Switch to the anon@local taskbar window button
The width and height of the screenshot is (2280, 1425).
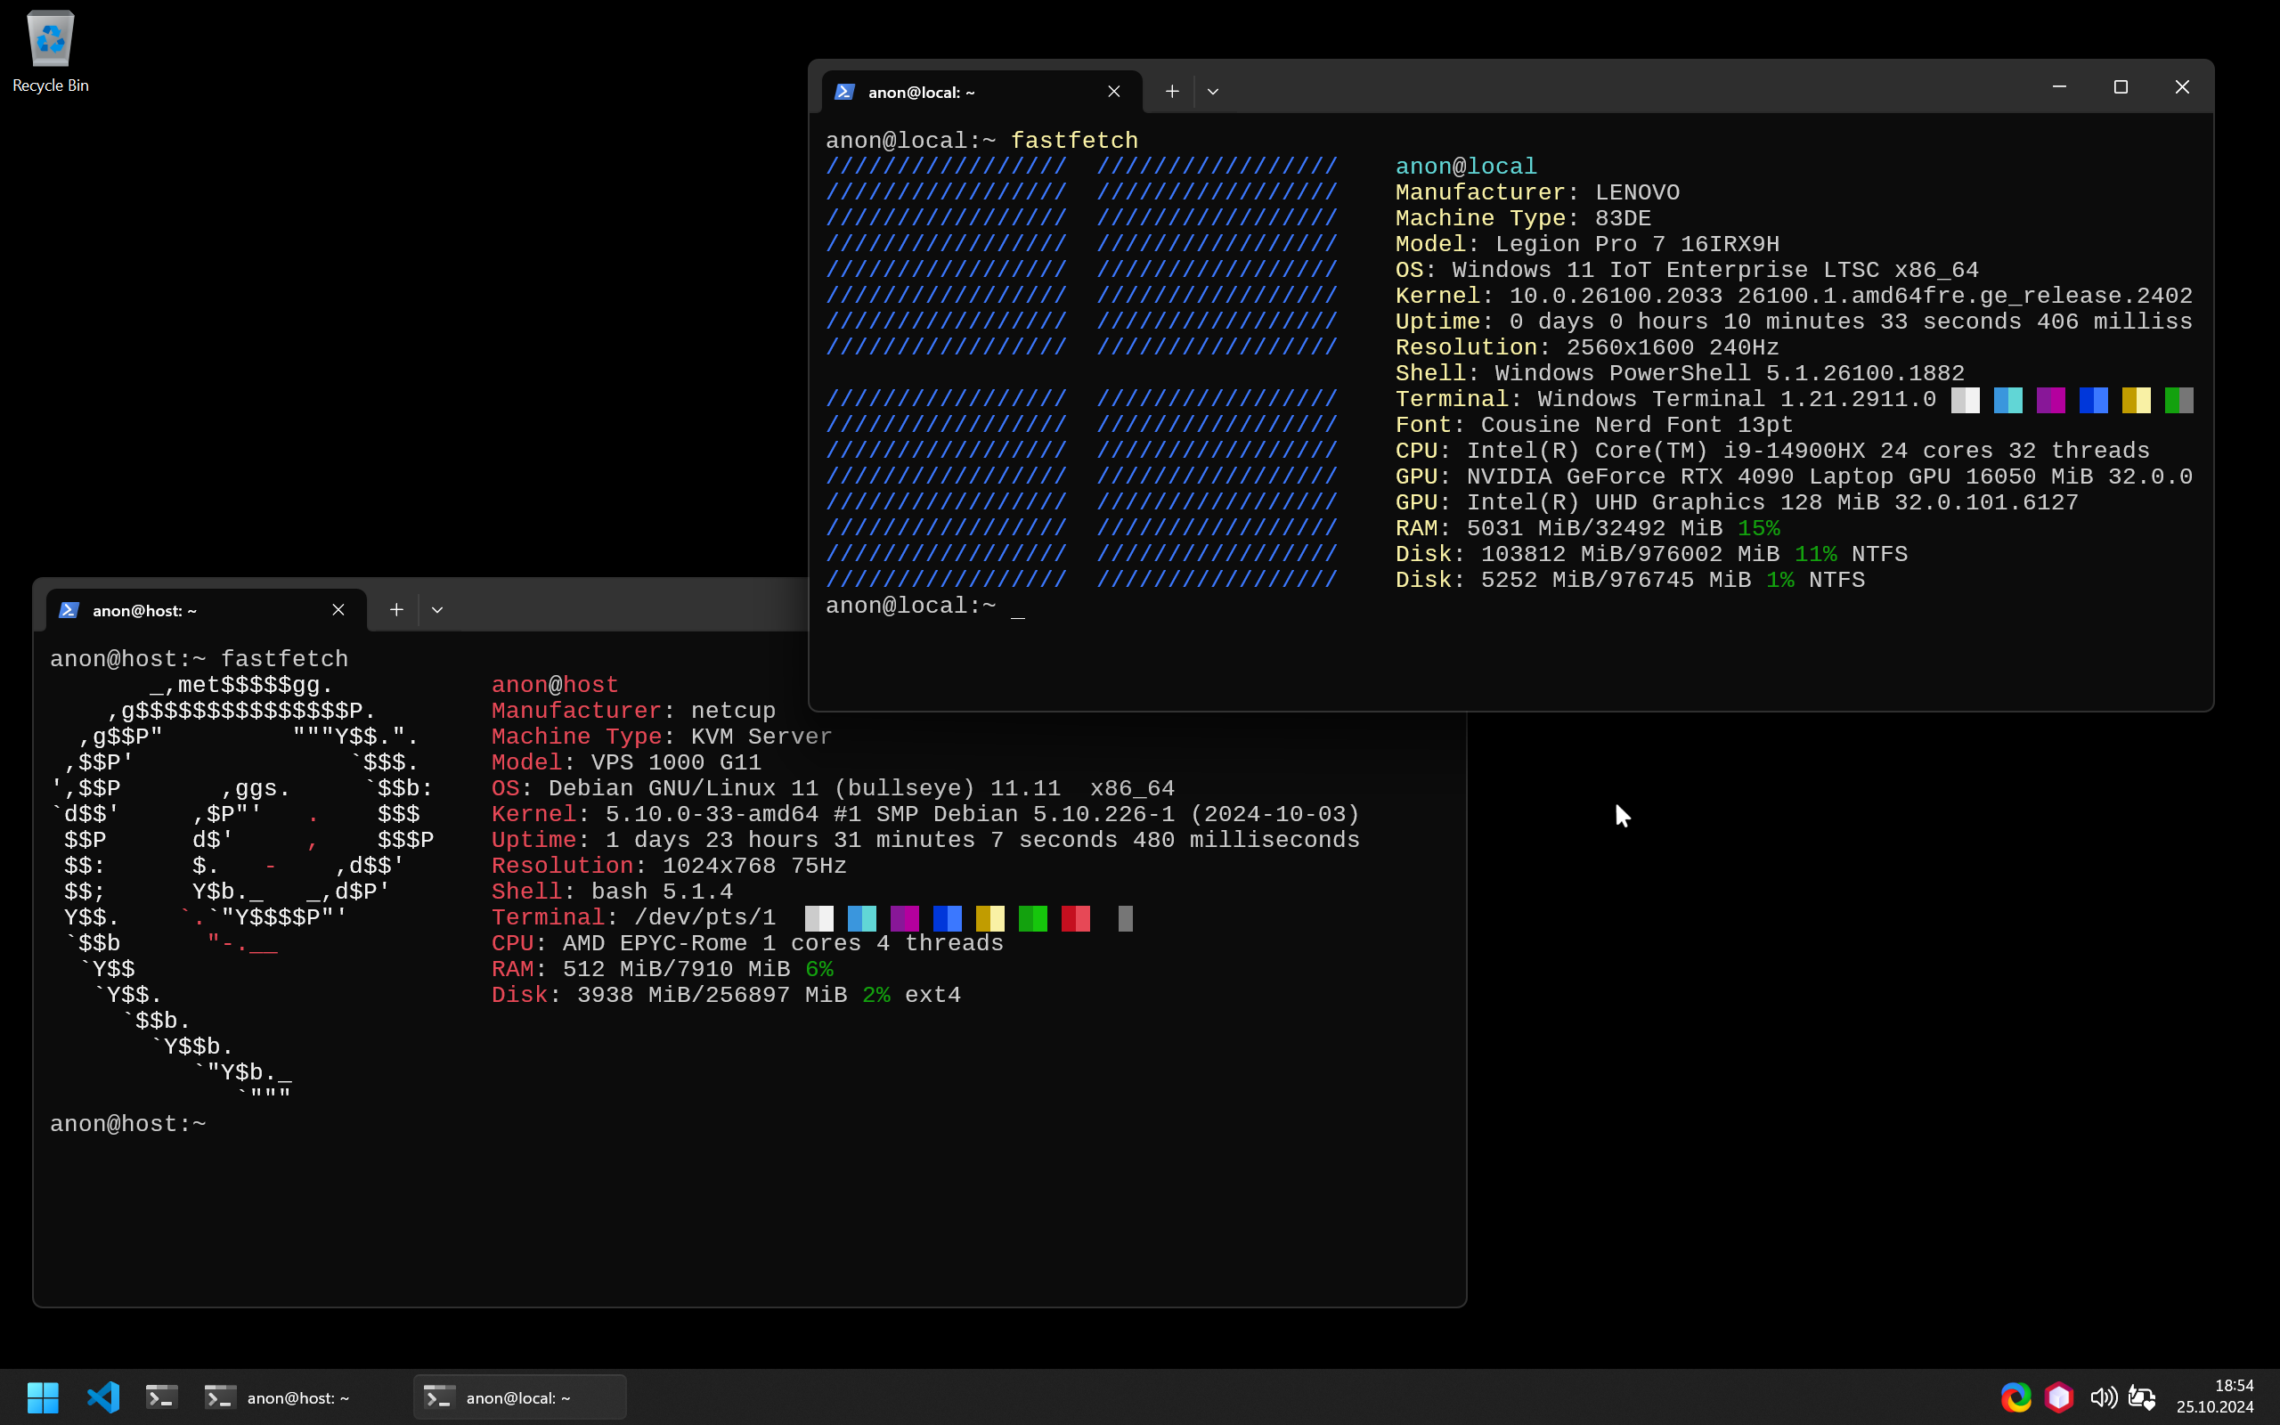520,1396
